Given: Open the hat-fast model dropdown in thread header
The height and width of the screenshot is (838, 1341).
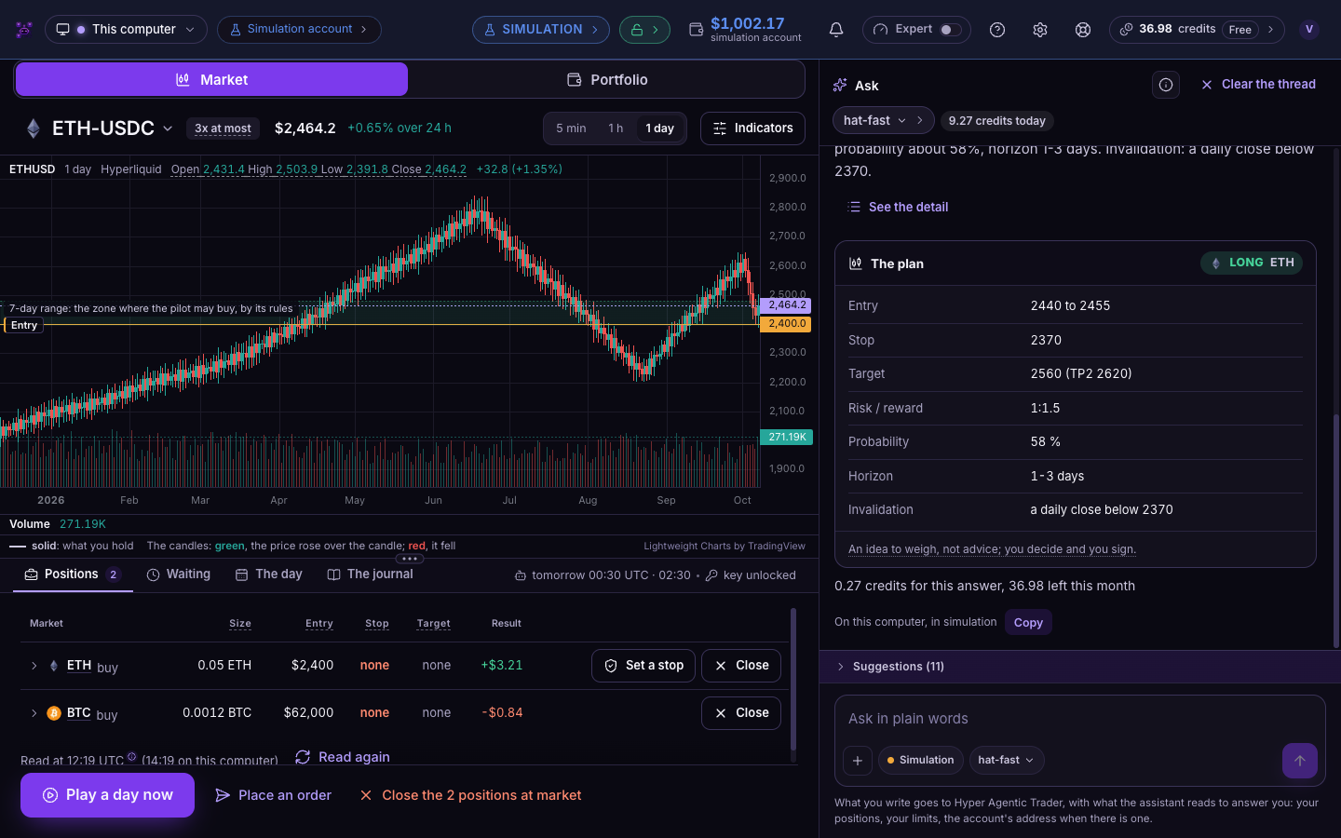Looking at the screenshot, I should click(x=874, y=120).
